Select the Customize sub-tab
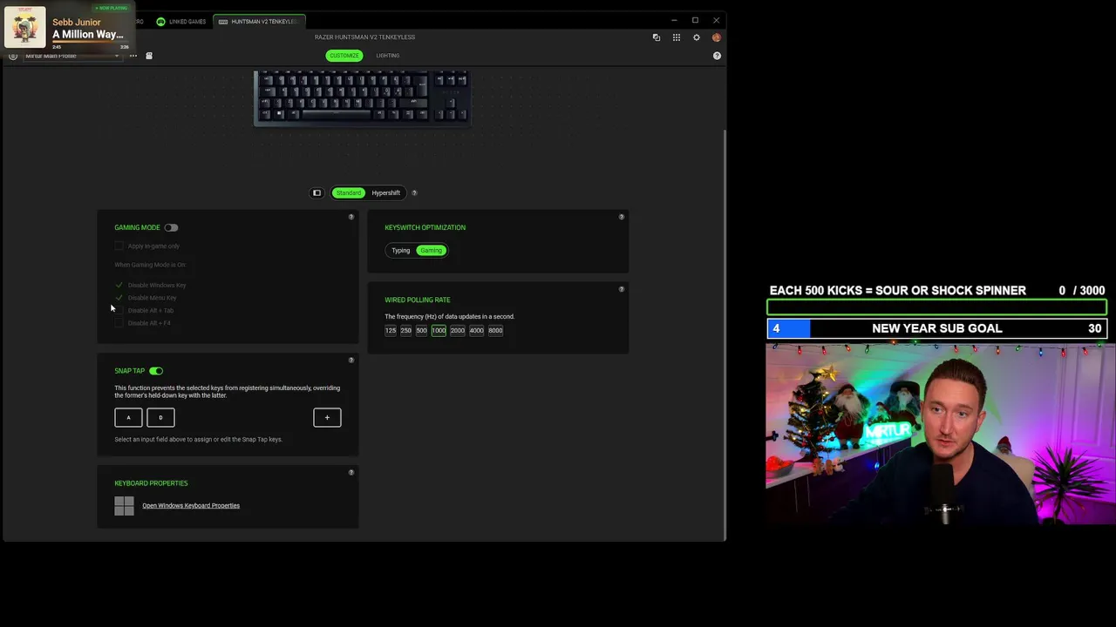1116x627 pixels. click(x=344, y=56)
